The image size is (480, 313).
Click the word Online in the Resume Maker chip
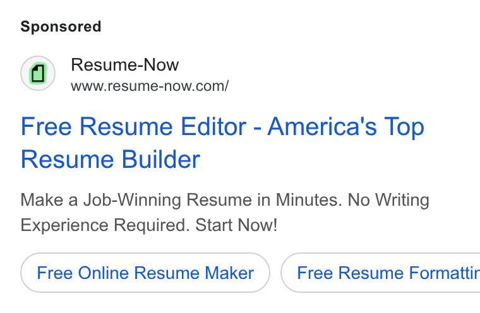tap(103, 273)
